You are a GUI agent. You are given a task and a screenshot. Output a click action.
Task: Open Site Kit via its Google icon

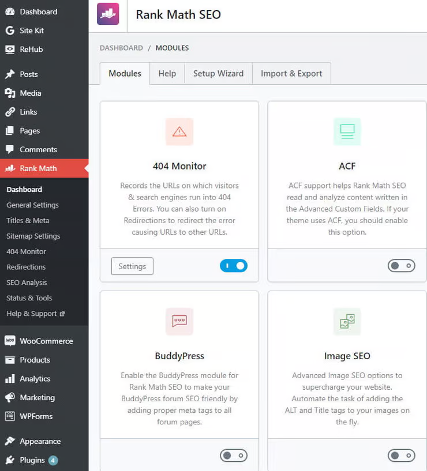10,31
